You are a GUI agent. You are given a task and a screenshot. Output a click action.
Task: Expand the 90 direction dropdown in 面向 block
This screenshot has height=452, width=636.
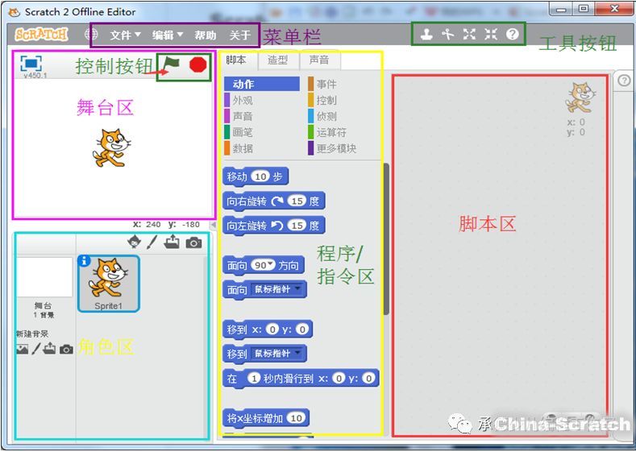pyautogui.click(x=264, y=265)
